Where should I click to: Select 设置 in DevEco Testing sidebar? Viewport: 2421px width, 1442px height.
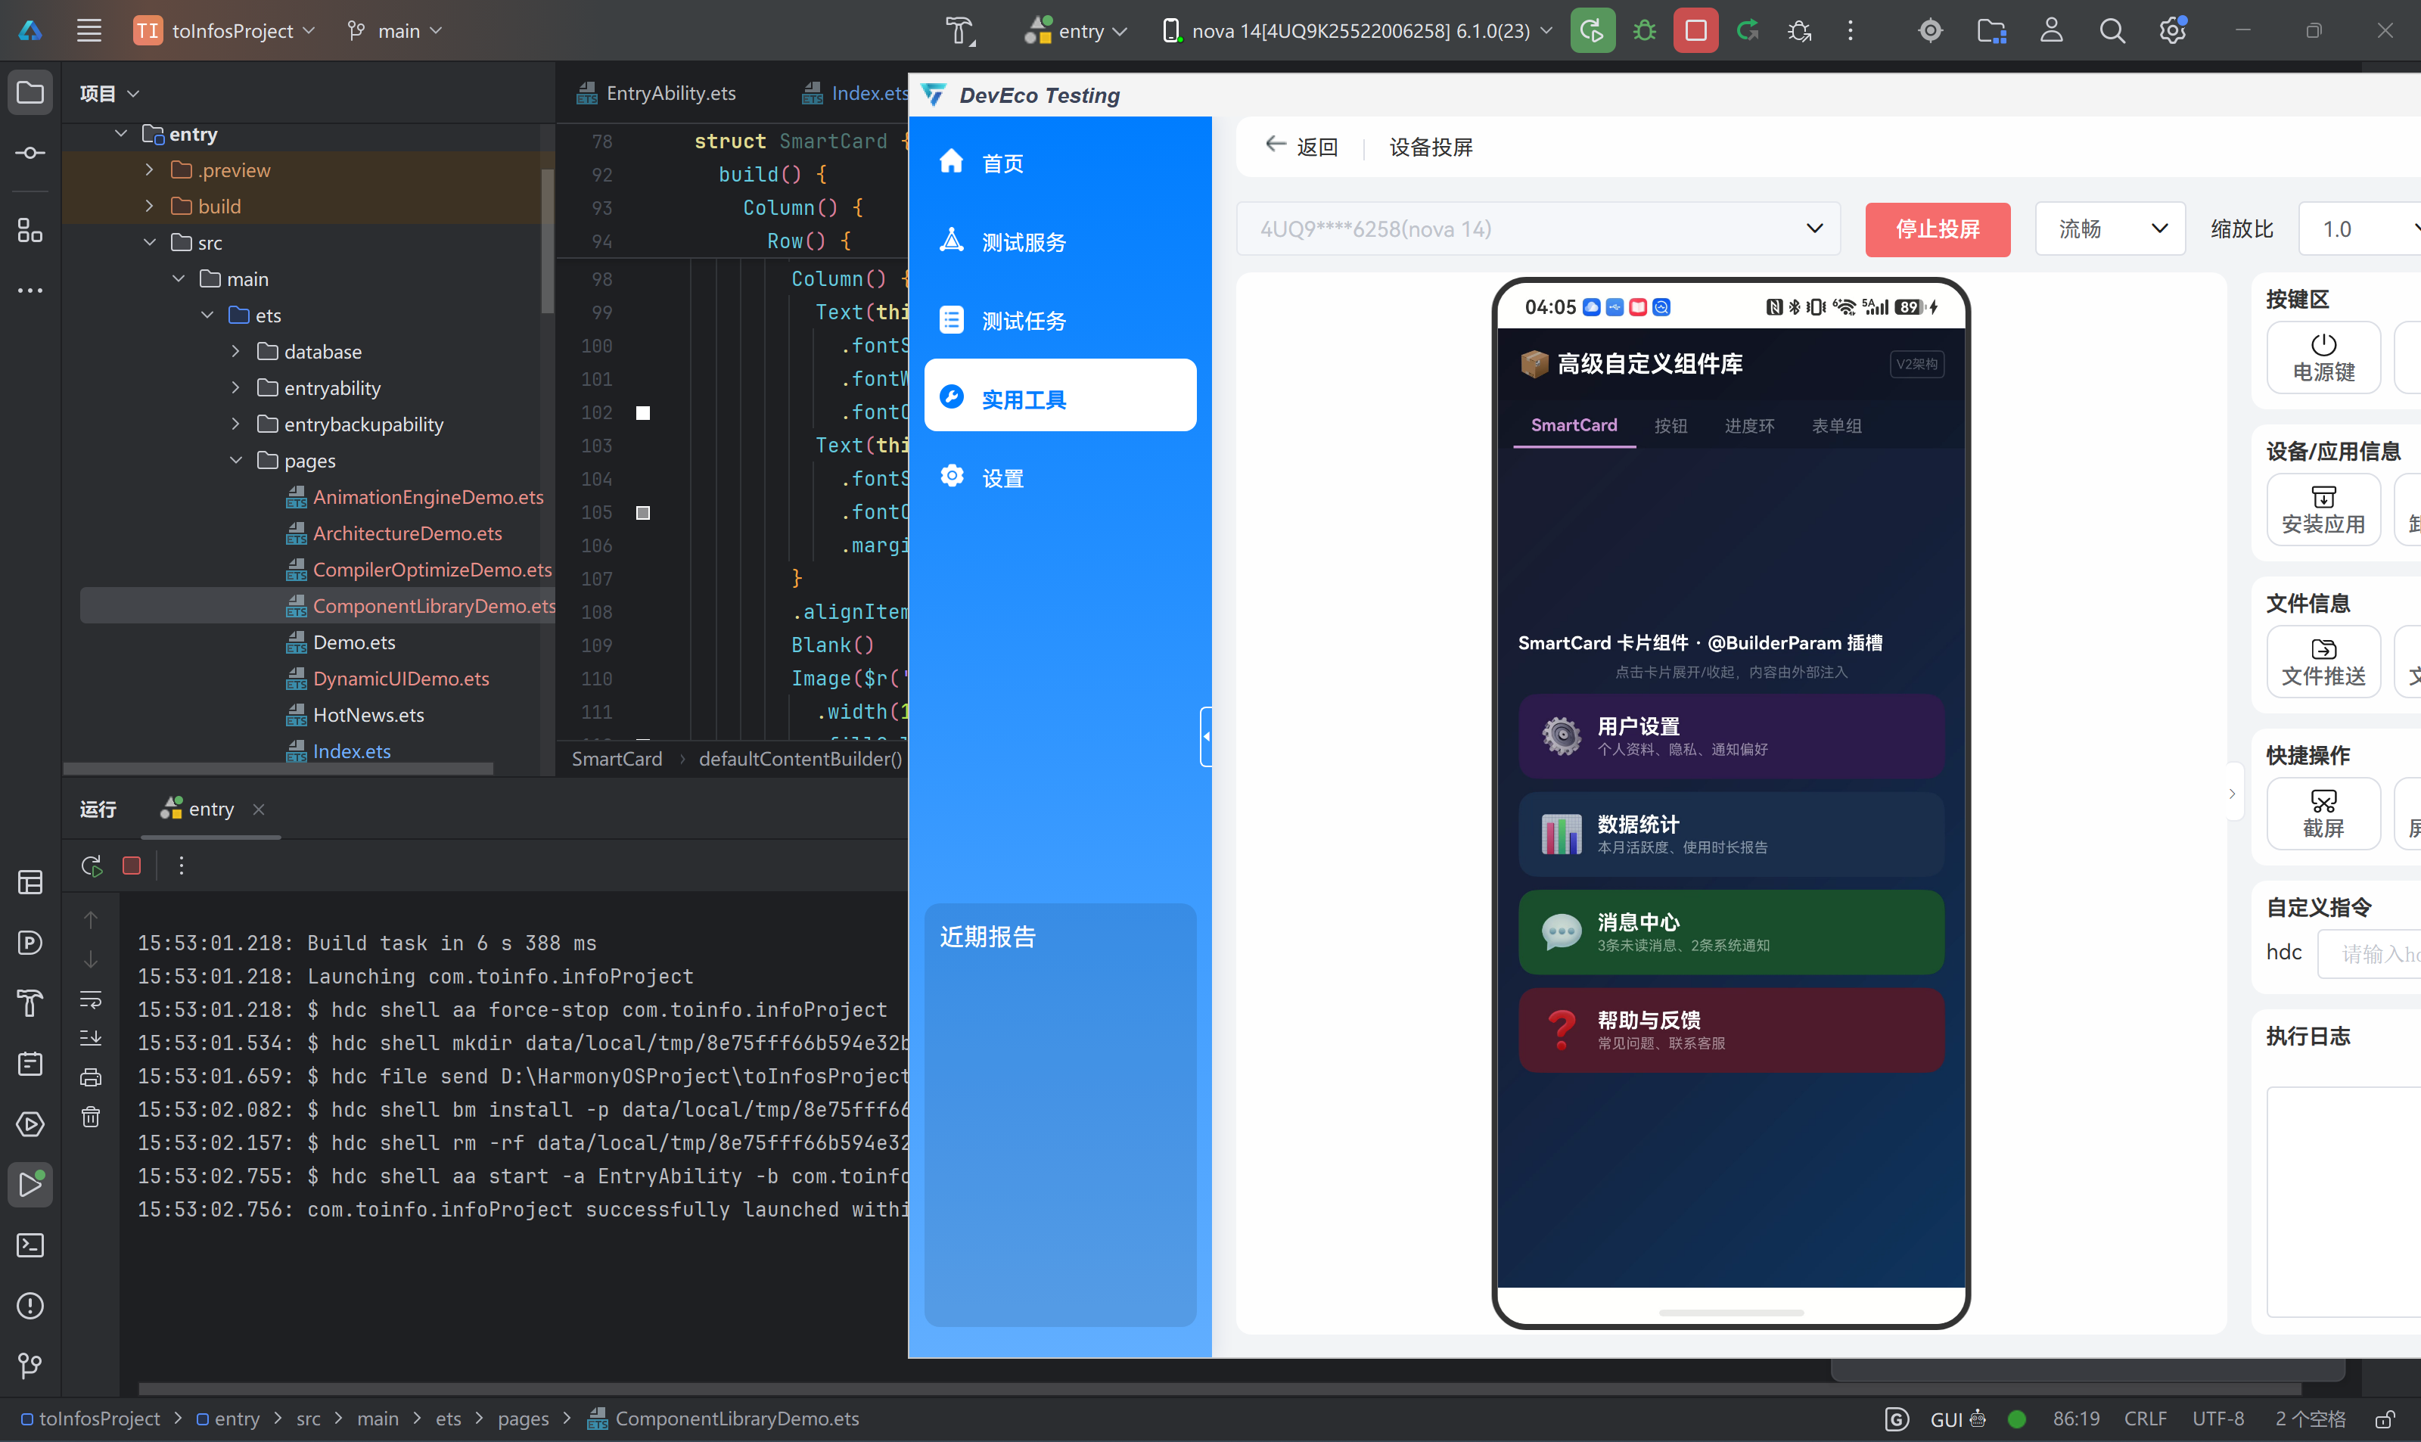click(x=1060, y=478)
